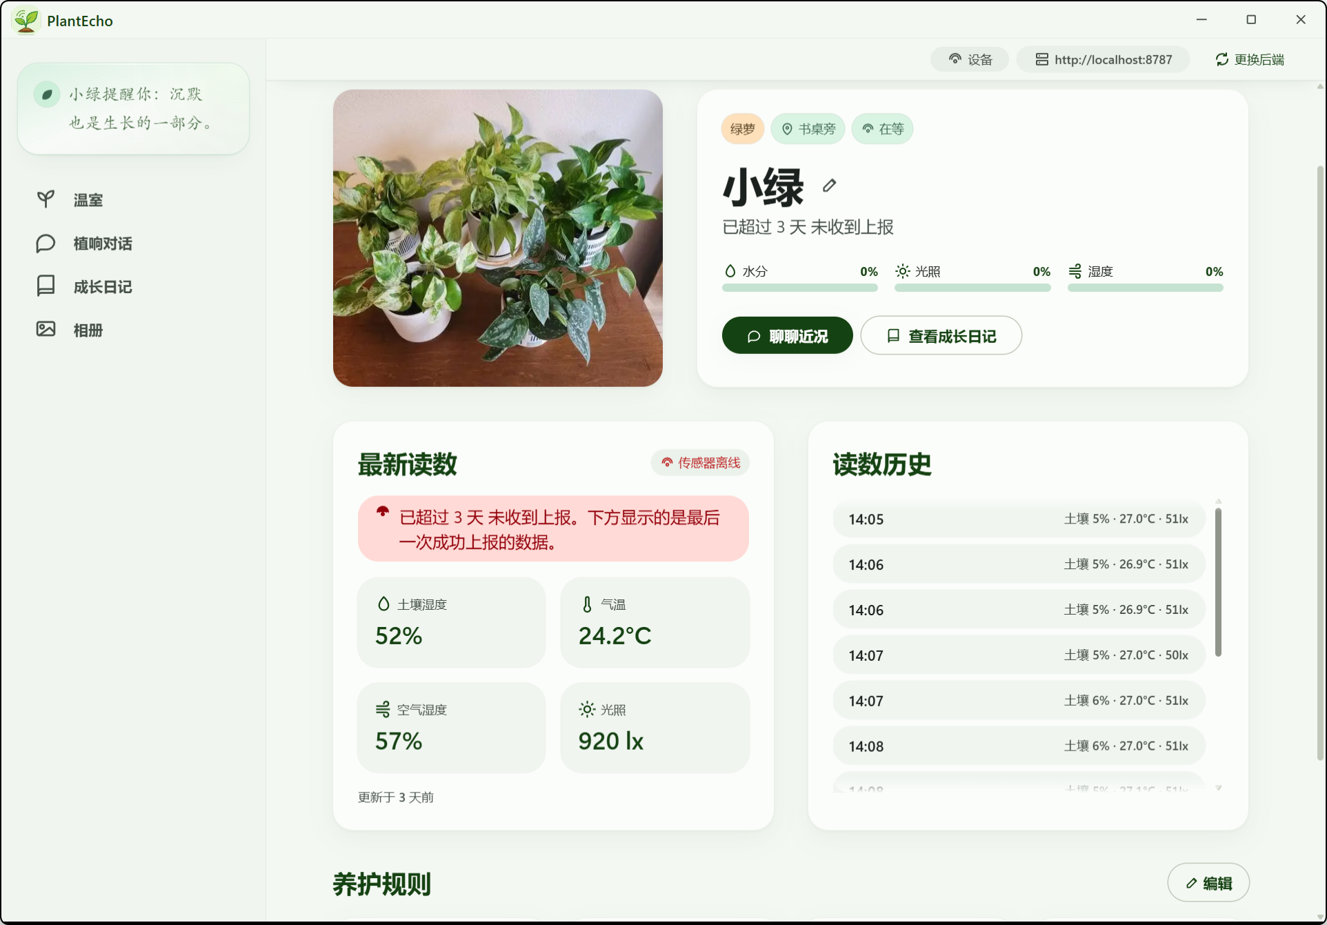The width and height of the screenshot is (1327, 925).
Task: Maximize the PlantEcho window
Action: [1251, 19]
